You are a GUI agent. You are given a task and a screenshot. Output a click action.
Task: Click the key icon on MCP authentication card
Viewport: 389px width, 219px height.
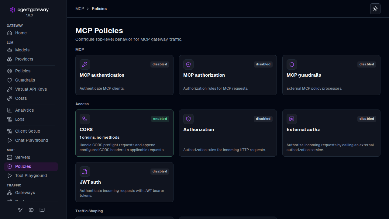(x=85, y=64)
